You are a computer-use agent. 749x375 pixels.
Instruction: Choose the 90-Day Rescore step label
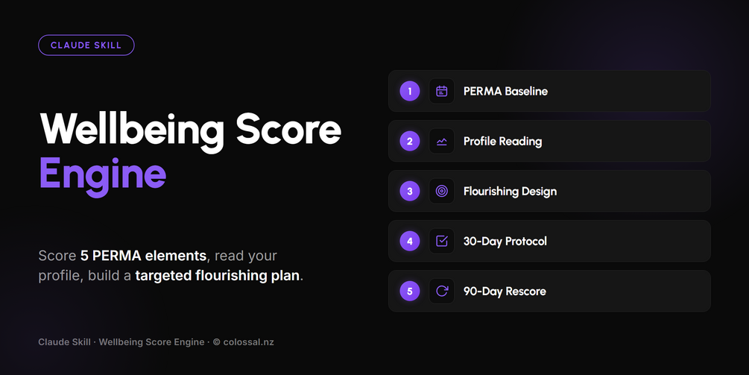(505, 291)
